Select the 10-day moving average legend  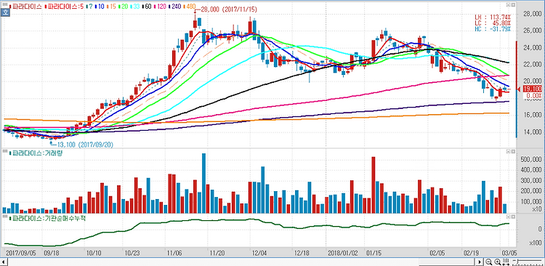coord(100,7)
